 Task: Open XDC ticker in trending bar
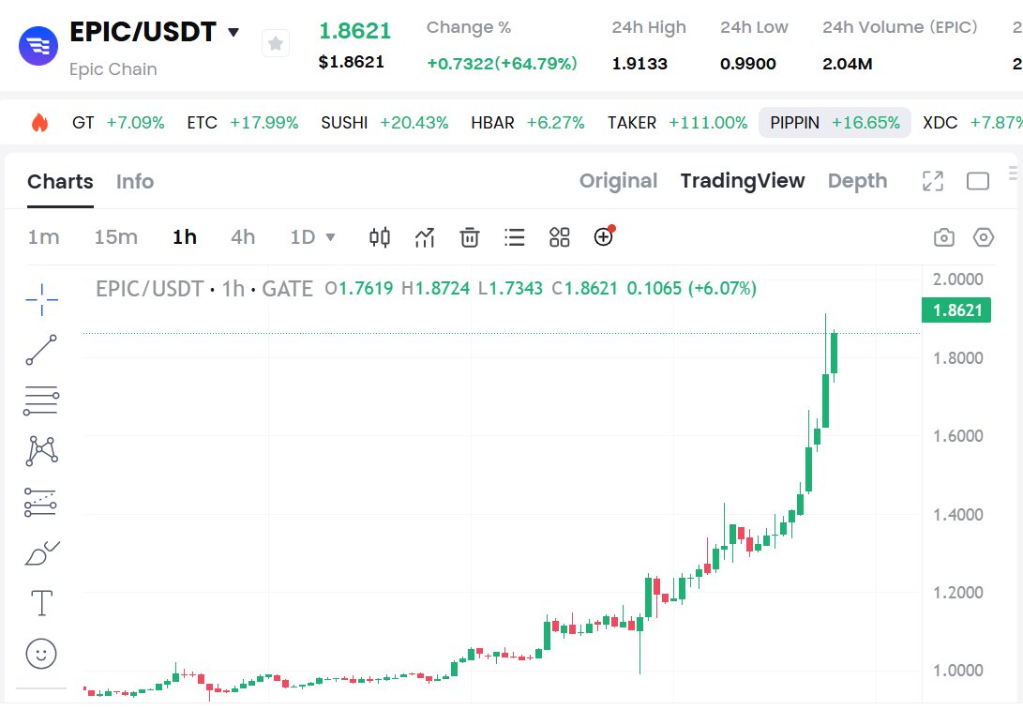pos(972,123)
